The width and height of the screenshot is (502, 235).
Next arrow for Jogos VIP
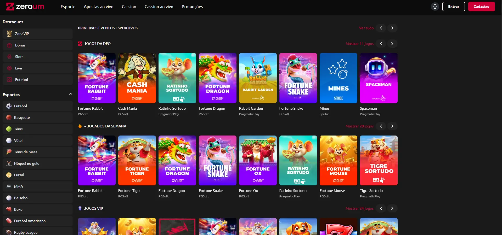click(392, 208)
